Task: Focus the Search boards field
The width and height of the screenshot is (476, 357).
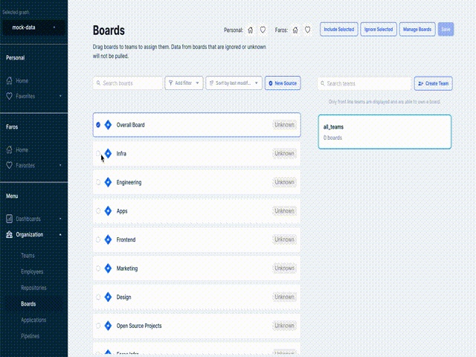Action: pyautogui.click(x=128, y=83)
